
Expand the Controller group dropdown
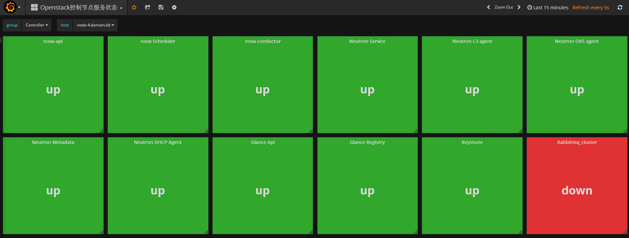tap(36, 25)
